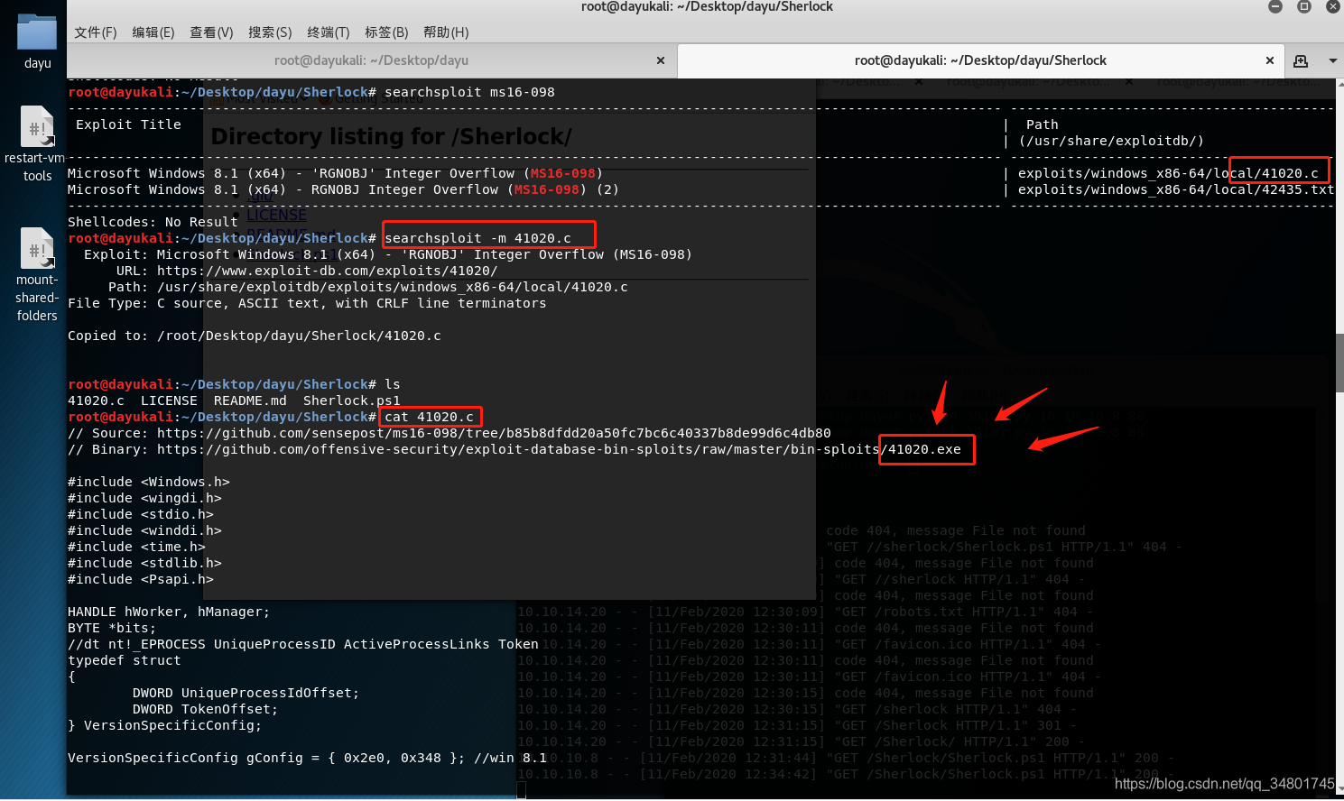Expand the tab list dropdown arrow

click(x=1332, y=60)
